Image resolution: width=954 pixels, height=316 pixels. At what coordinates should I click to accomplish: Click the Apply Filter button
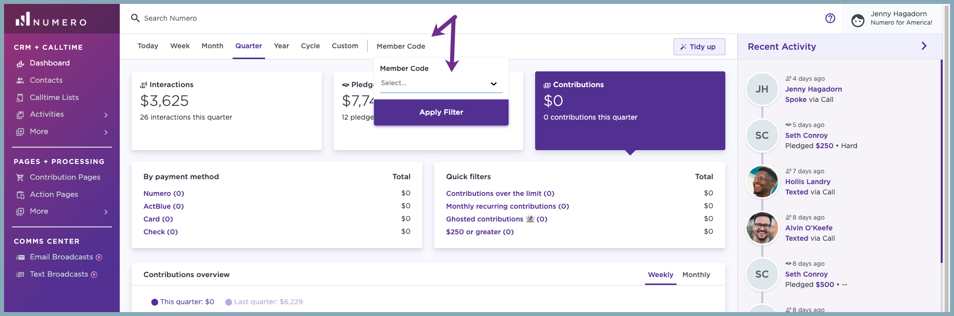click(x=441, y=112)
